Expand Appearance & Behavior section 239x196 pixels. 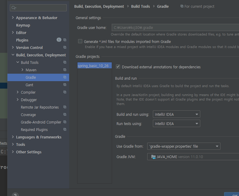13,18
